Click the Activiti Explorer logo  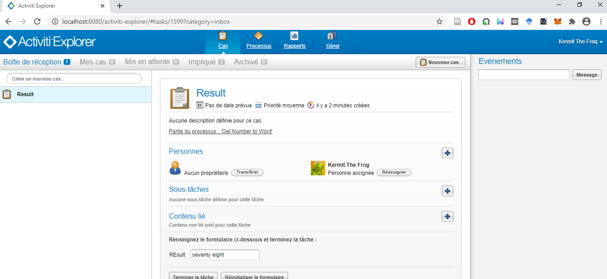pos(50,42)
